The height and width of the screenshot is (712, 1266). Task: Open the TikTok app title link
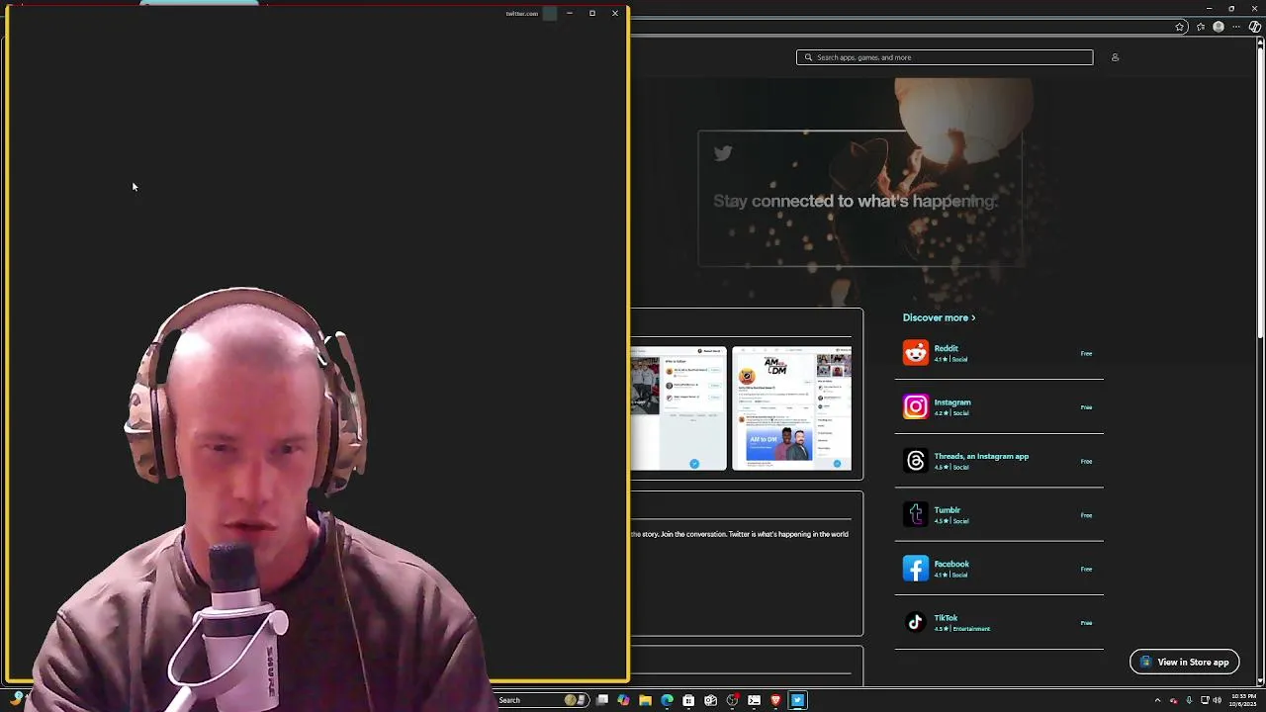[946, 618]
